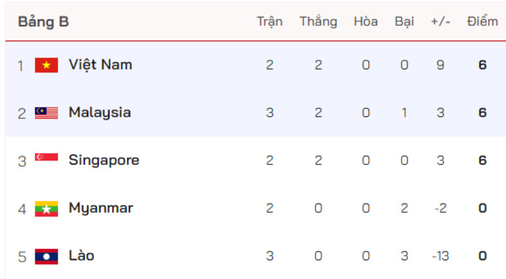Sort by the +/- column header
The width and height of the screenshot is (506, 279).
coord(440,21)
